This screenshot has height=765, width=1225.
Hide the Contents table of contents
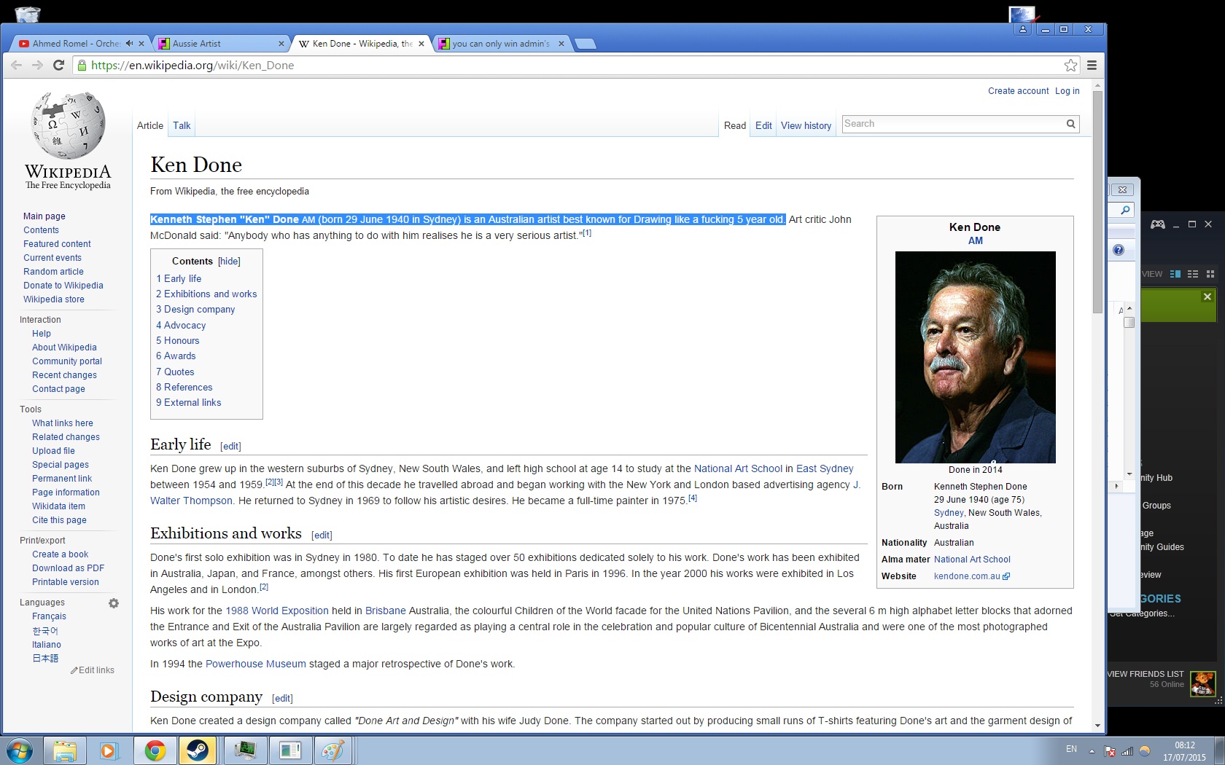coord(229,262)
